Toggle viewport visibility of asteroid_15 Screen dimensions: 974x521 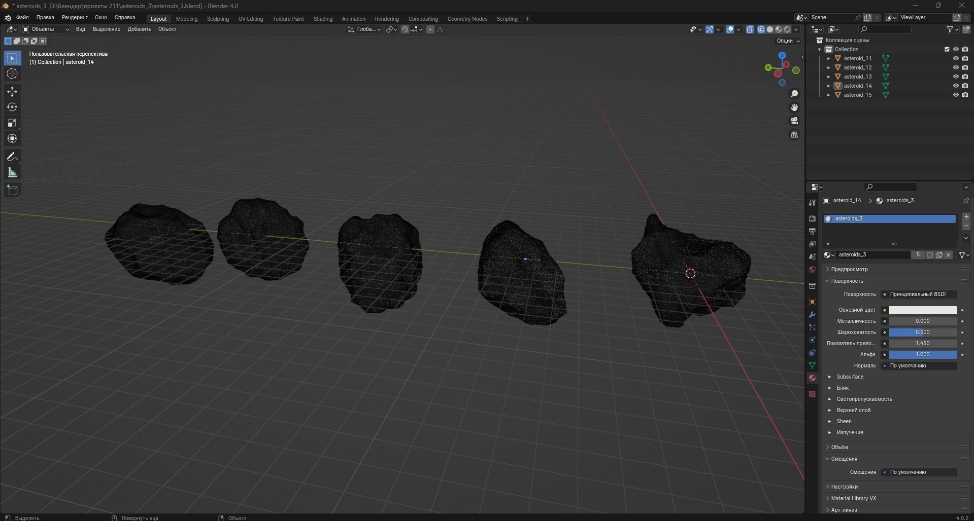(x=956, y=95)
